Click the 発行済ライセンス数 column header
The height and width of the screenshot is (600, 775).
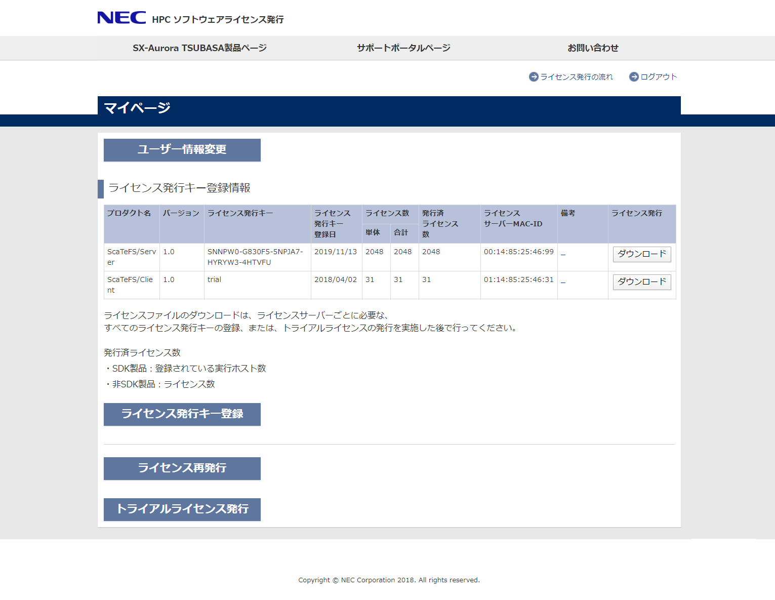tap(450, 224)
